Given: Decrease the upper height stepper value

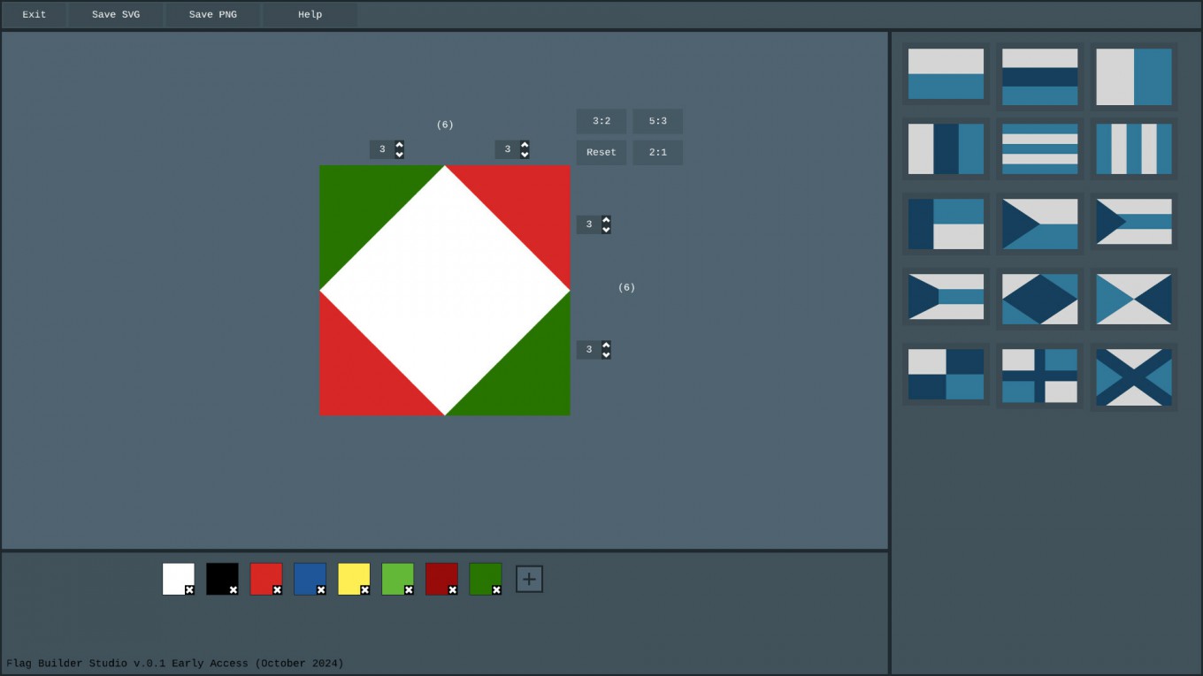Looking at the screenshot, I should pyautogui.click(x=606, y=230).
